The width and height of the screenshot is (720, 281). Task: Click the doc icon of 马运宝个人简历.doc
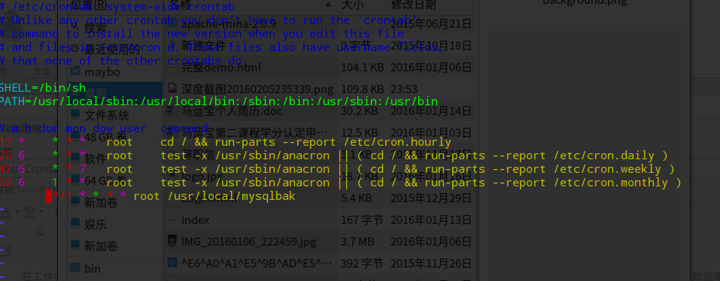[x=172, y=110]
